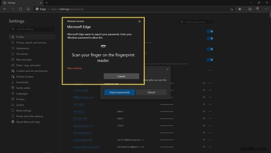Image resolution: width=271 pixels, height=153 pixels.
Task: Close the Settings browser tab
Action: [40, 3]
